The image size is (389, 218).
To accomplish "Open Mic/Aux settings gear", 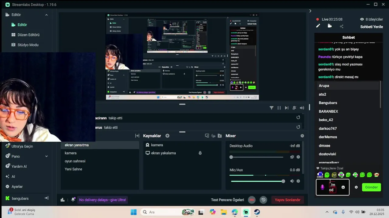I will 298,181.
